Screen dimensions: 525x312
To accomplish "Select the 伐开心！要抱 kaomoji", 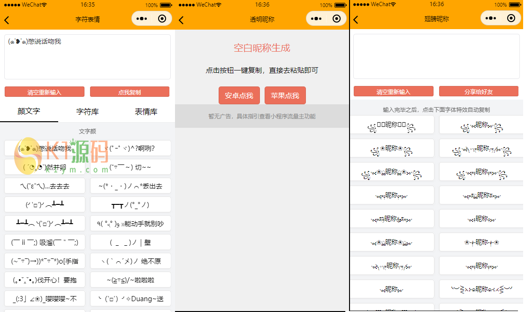I will 45,280.
